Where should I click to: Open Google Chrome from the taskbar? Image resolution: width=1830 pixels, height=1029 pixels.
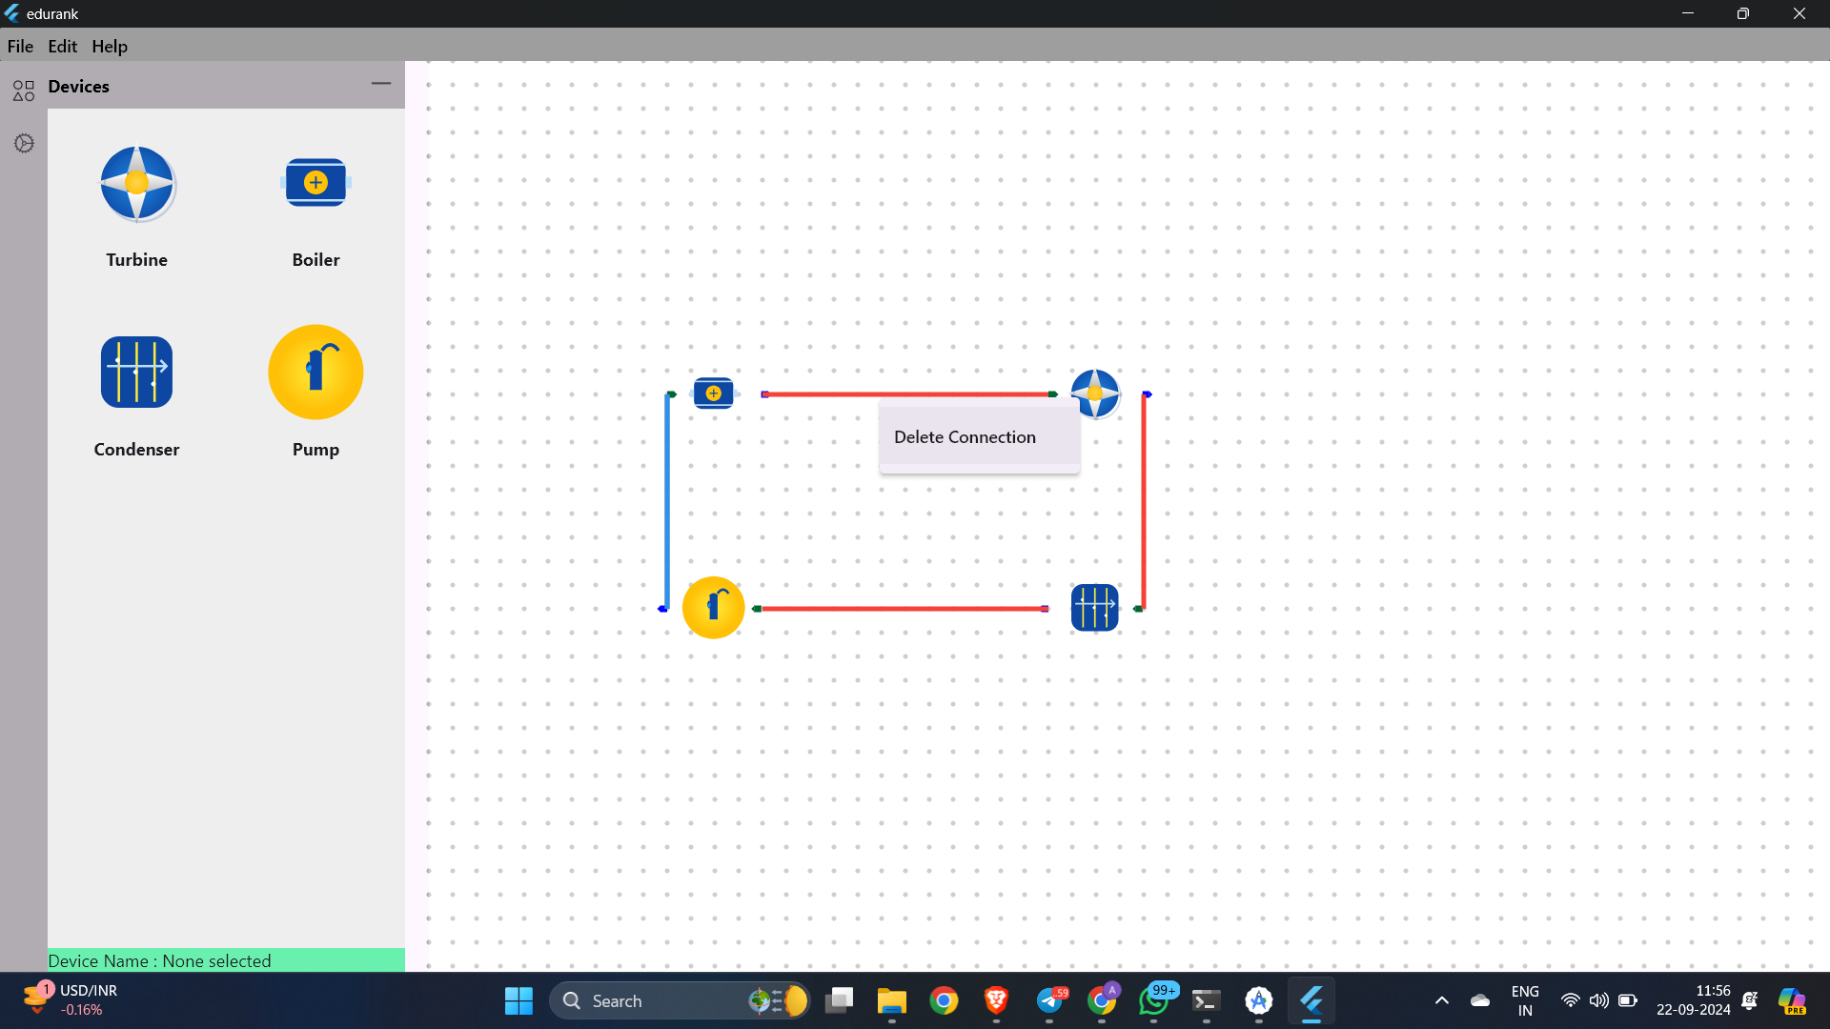pos(945,1000)
